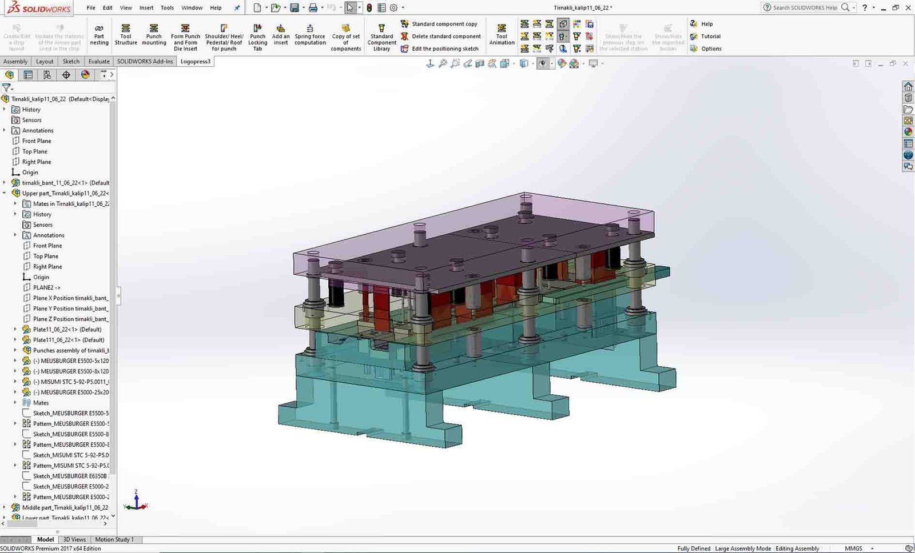The image size is (915, 553).
Task: Click the Add an insert icon
Action: [x=280, y=35]
